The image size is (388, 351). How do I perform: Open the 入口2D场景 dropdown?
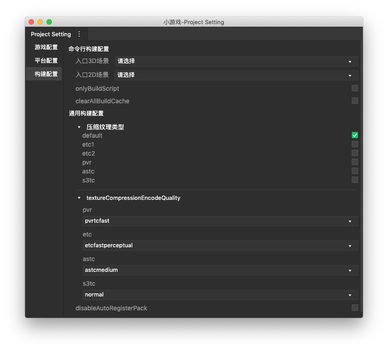pyautogui.click(x=236, y=75)
